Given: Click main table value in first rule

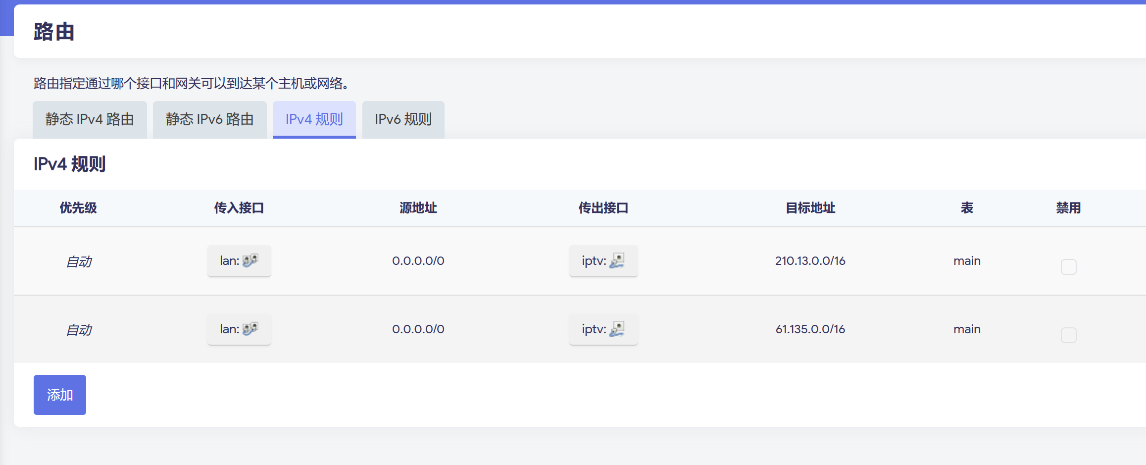Looking at the screenshot, I should pyautogui.click(x=967, y=261).
